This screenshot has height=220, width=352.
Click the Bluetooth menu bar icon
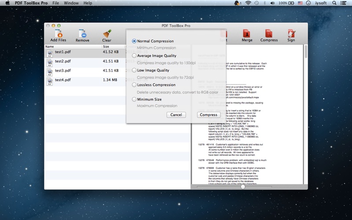tap(264, 3)
